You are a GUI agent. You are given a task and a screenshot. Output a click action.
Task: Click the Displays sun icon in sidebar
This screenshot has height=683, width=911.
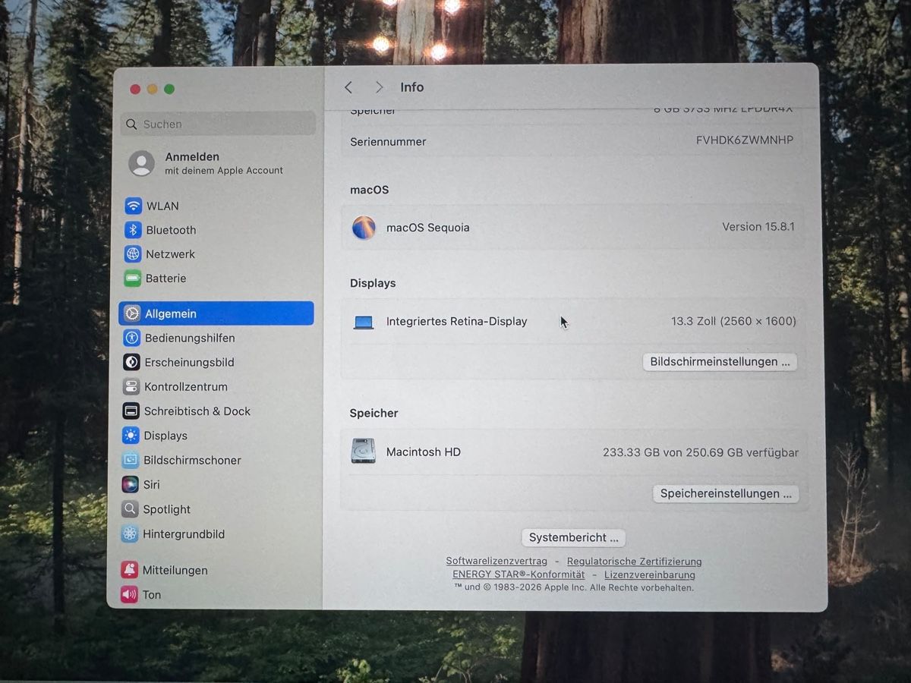click(x=131, y=436)
